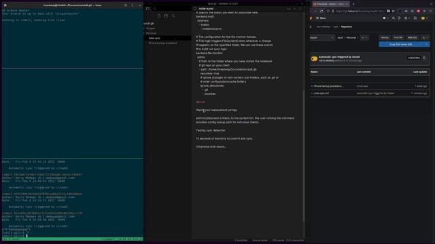Create a new note in Obsidian
The image size is (435, 244).
click(159, 16)
